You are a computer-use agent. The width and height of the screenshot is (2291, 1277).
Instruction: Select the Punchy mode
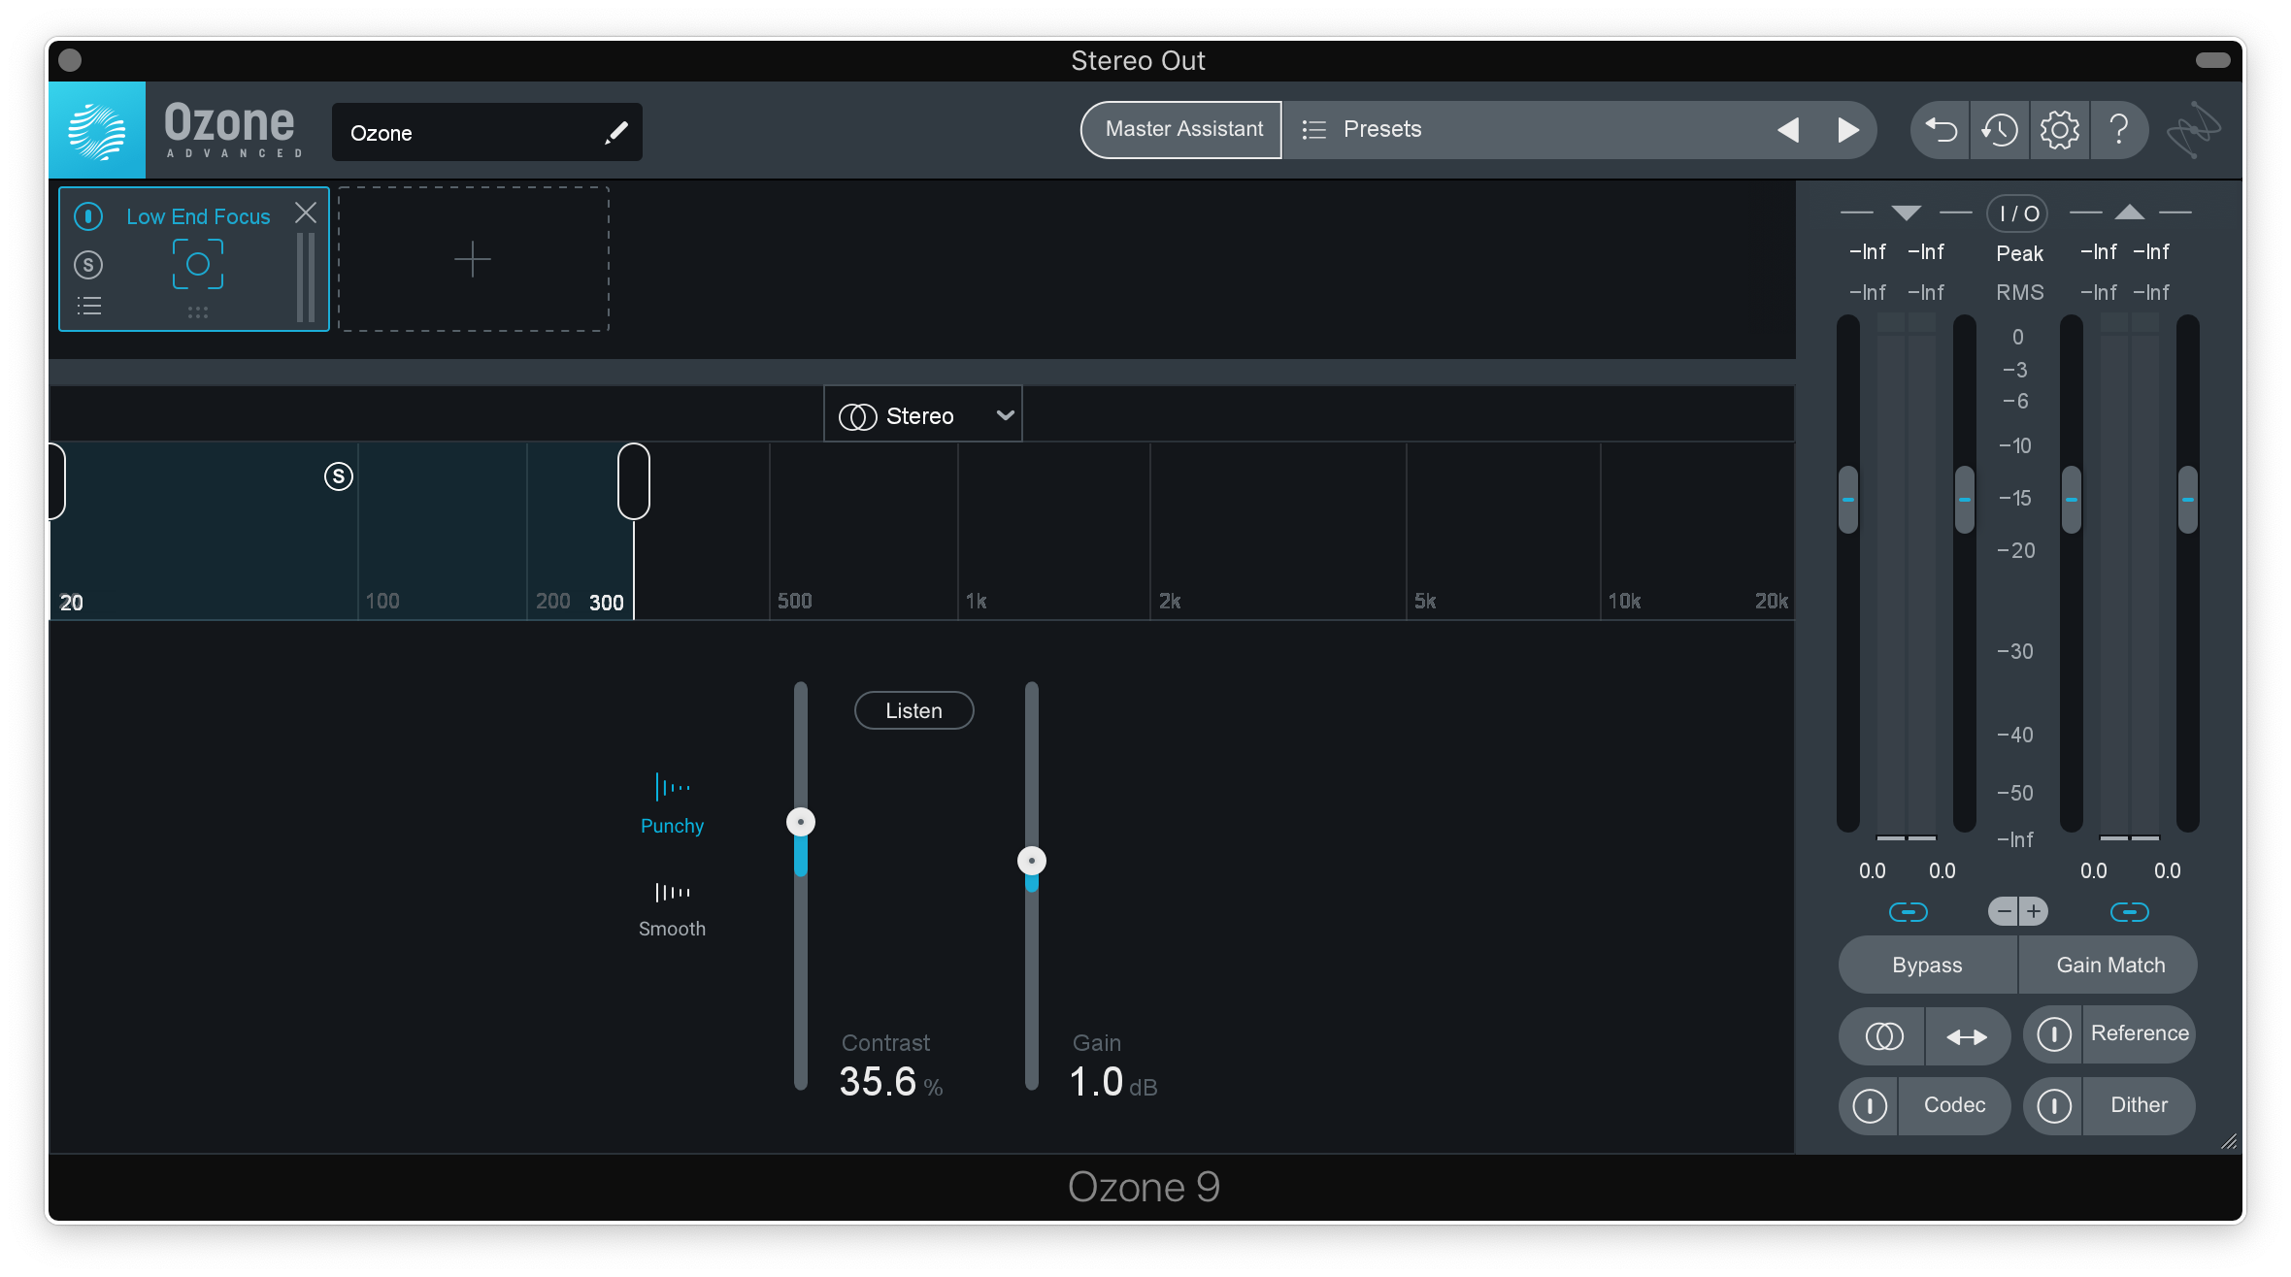(672, 803)
